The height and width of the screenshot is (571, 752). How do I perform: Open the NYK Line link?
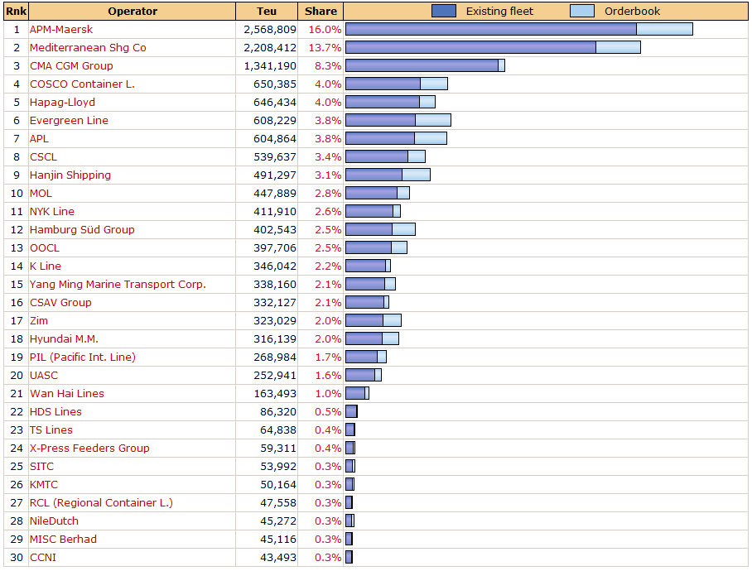tap(52, 212)
